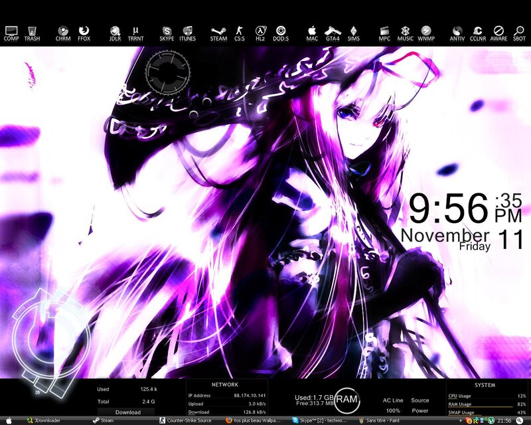Click the Apple start button in taskbar
This screenshot has height=425, width=531.
9,420
